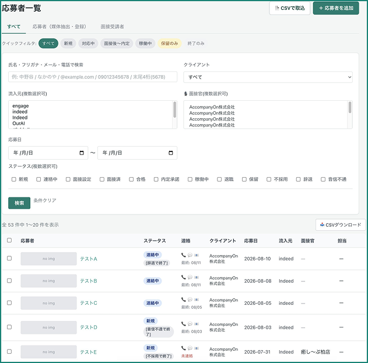Open applicant テストD link

89,327
